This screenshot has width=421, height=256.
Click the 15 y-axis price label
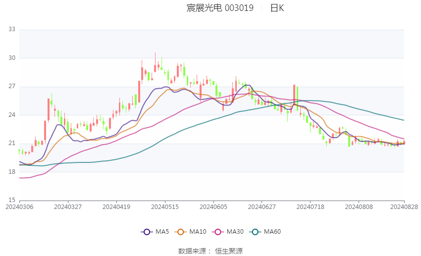point(12,200)
